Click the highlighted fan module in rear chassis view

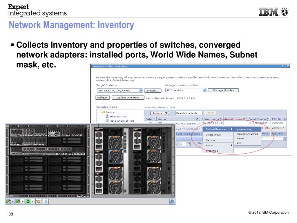click(116, 156)
